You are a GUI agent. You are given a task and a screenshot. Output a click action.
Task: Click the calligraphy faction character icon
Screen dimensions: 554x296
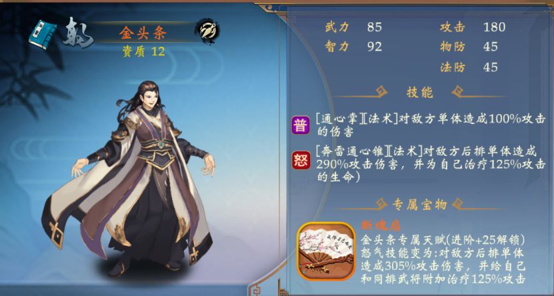pos(78,33)
